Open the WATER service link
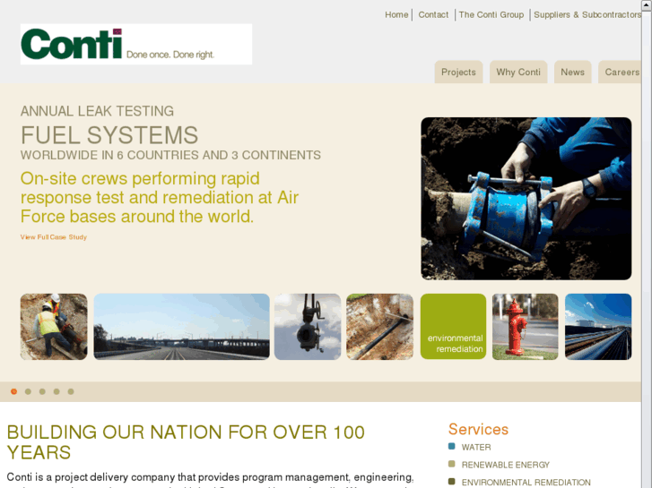 coord(476,448)
